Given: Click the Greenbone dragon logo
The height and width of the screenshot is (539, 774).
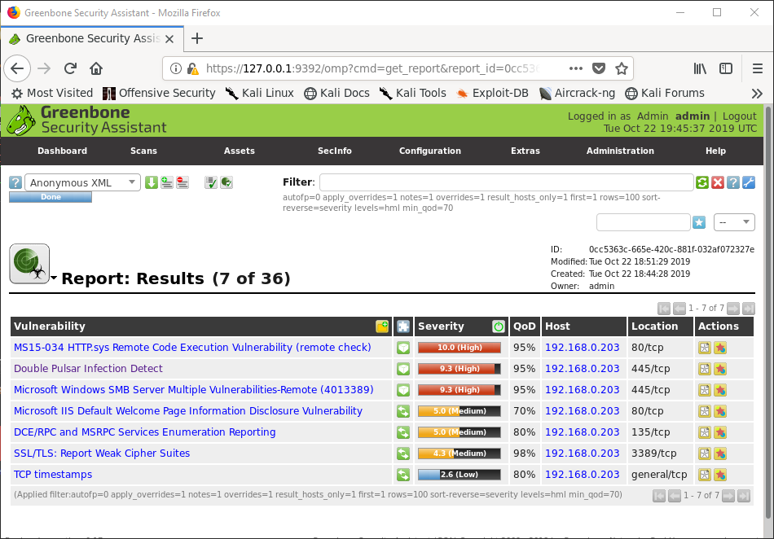Looking at the screenshot, I should (21, 121).
